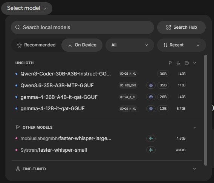Click audio waveform icon for faster-whisper-small
The image size is (214, 183).
(151, 150)
